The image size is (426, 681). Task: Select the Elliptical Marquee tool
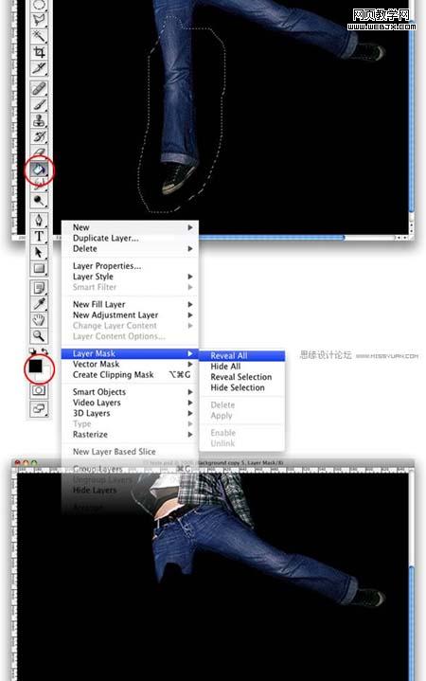(x=39, y=5)
